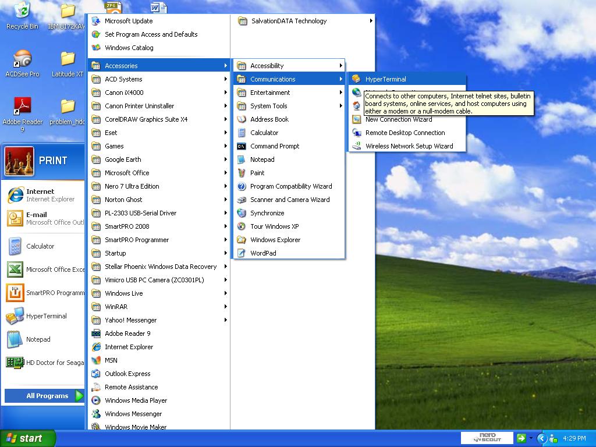596x447 pixels.
Task: Click the green arrow tray icon
Action: (x=521, y=438)
